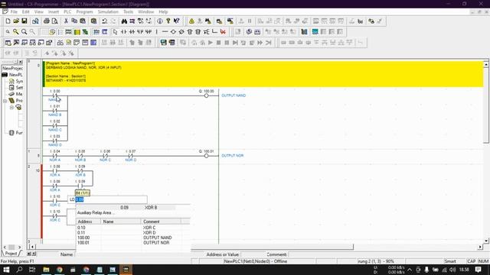Select address 0.10 XOR C row

coord(133,228)
